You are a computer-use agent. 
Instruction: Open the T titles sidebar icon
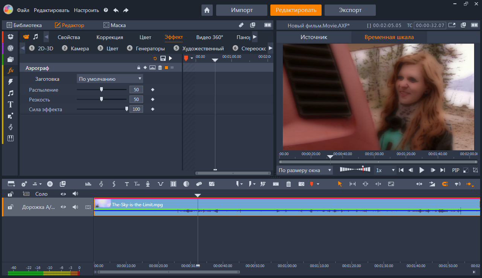pos(11,104)
